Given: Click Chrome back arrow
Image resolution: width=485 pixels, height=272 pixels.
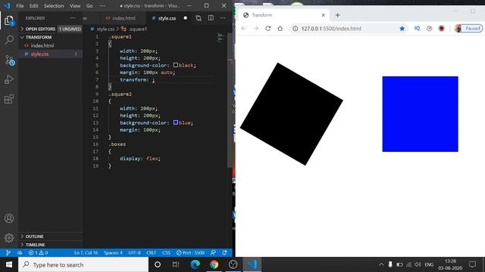Looking at the screenshot, I should pyautogui.click(x=244, y=29).
